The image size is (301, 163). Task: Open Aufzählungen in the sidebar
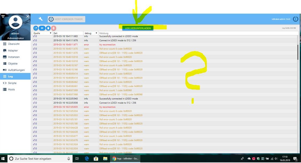(x=15, y=70)
